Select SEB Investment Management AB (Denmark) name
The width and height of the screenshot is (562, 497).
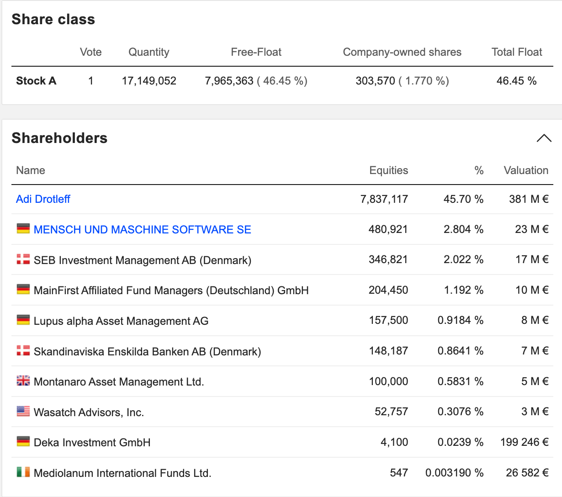pos(143,260)
